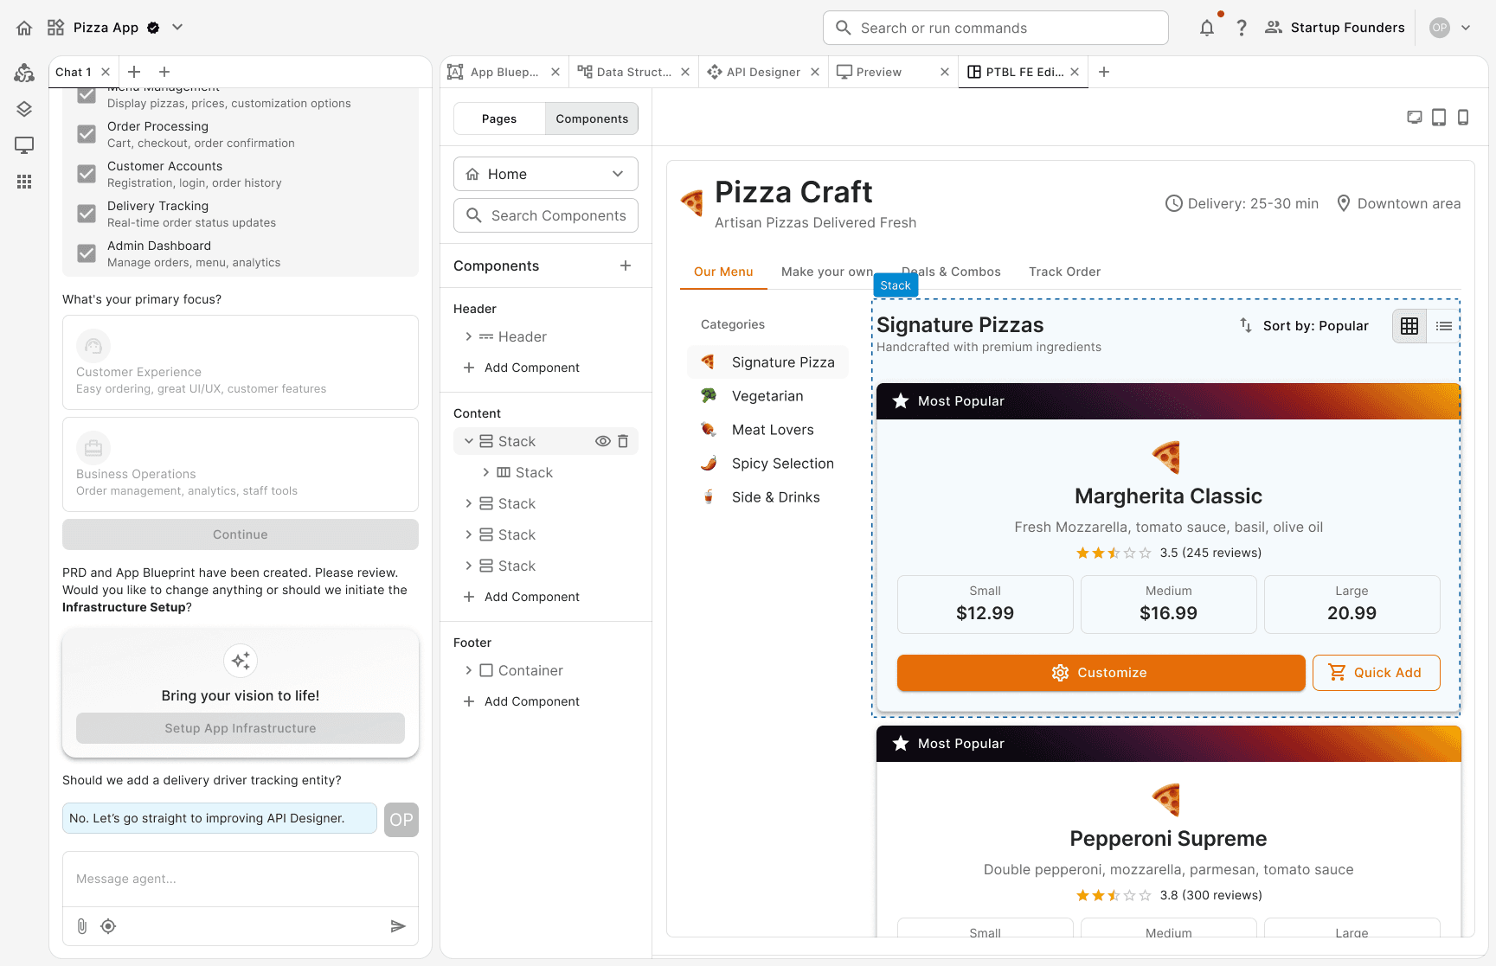Screen dimensions: 1496x966
Task: Uncheck the Admin Dashboard checkbox
Action: click(x=87, y=253)
